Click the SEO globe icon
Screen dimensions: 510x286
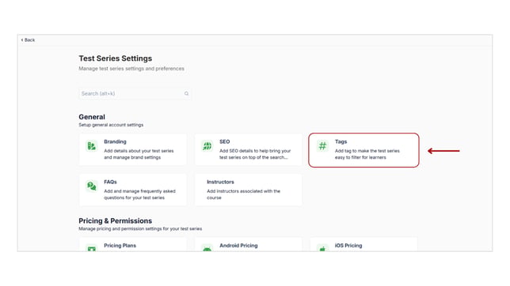[x=207, y=145]
